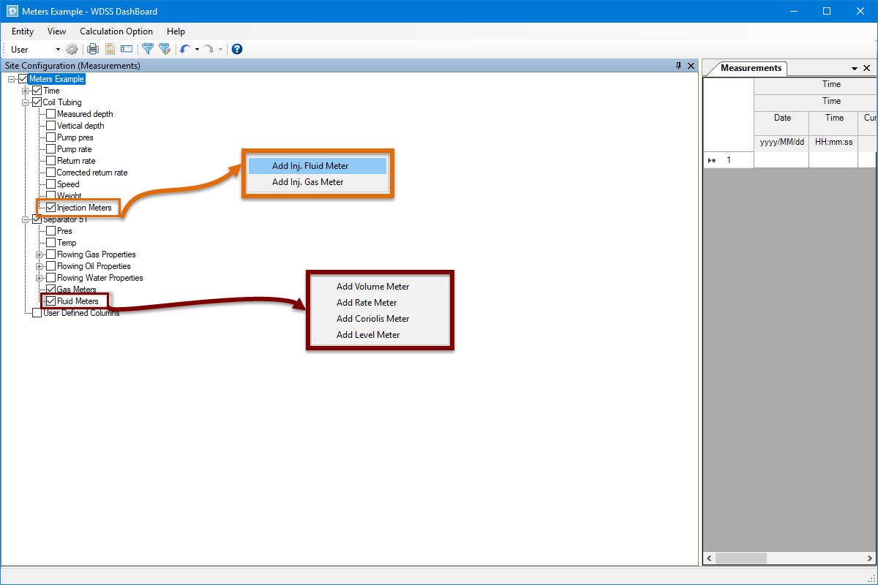Uncheck the Injection Meters checkbox
878x585 pixels.
(x=51, y=208)
